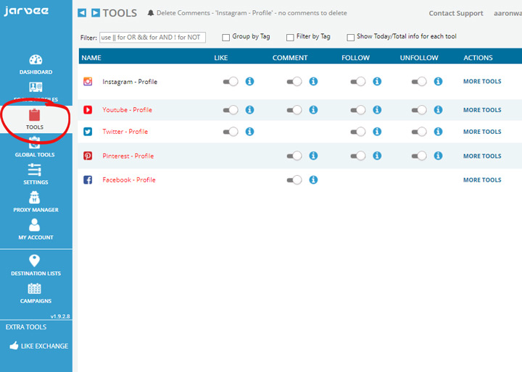Open Follow info icon for Instagram
This screenshot has width=522, height=372.
[x=377, y=82]
